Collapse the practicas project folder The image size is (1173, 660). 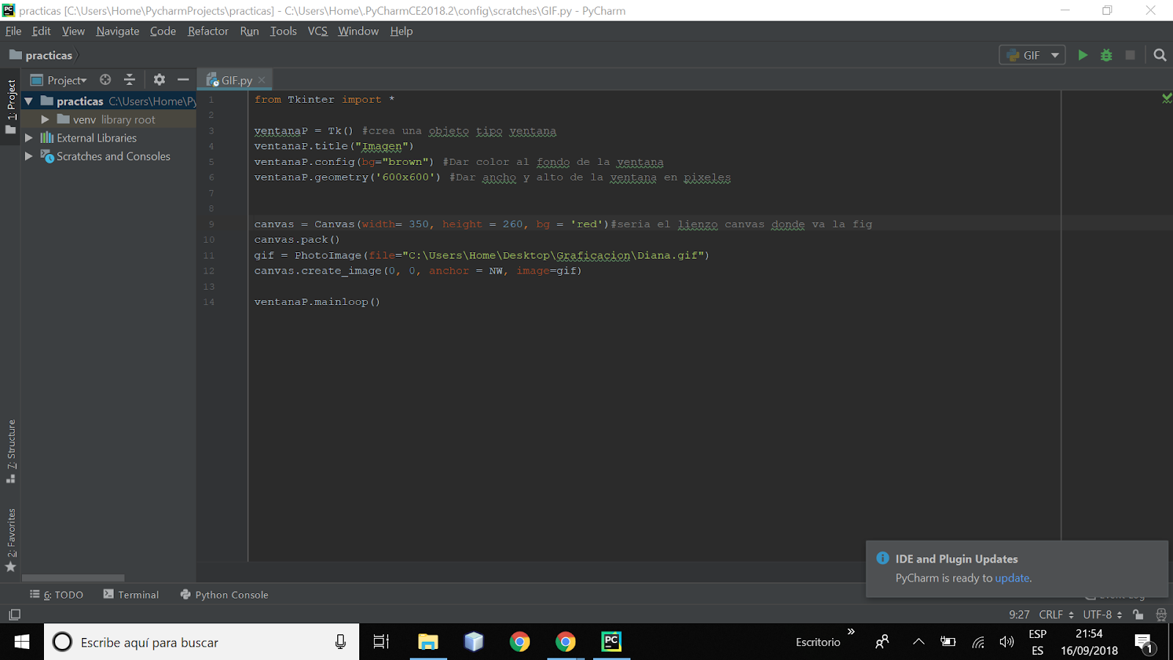tap(28, 100)
